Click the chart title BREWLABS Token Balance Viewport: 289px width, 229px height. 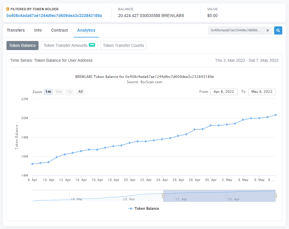[x=144, y=77]
